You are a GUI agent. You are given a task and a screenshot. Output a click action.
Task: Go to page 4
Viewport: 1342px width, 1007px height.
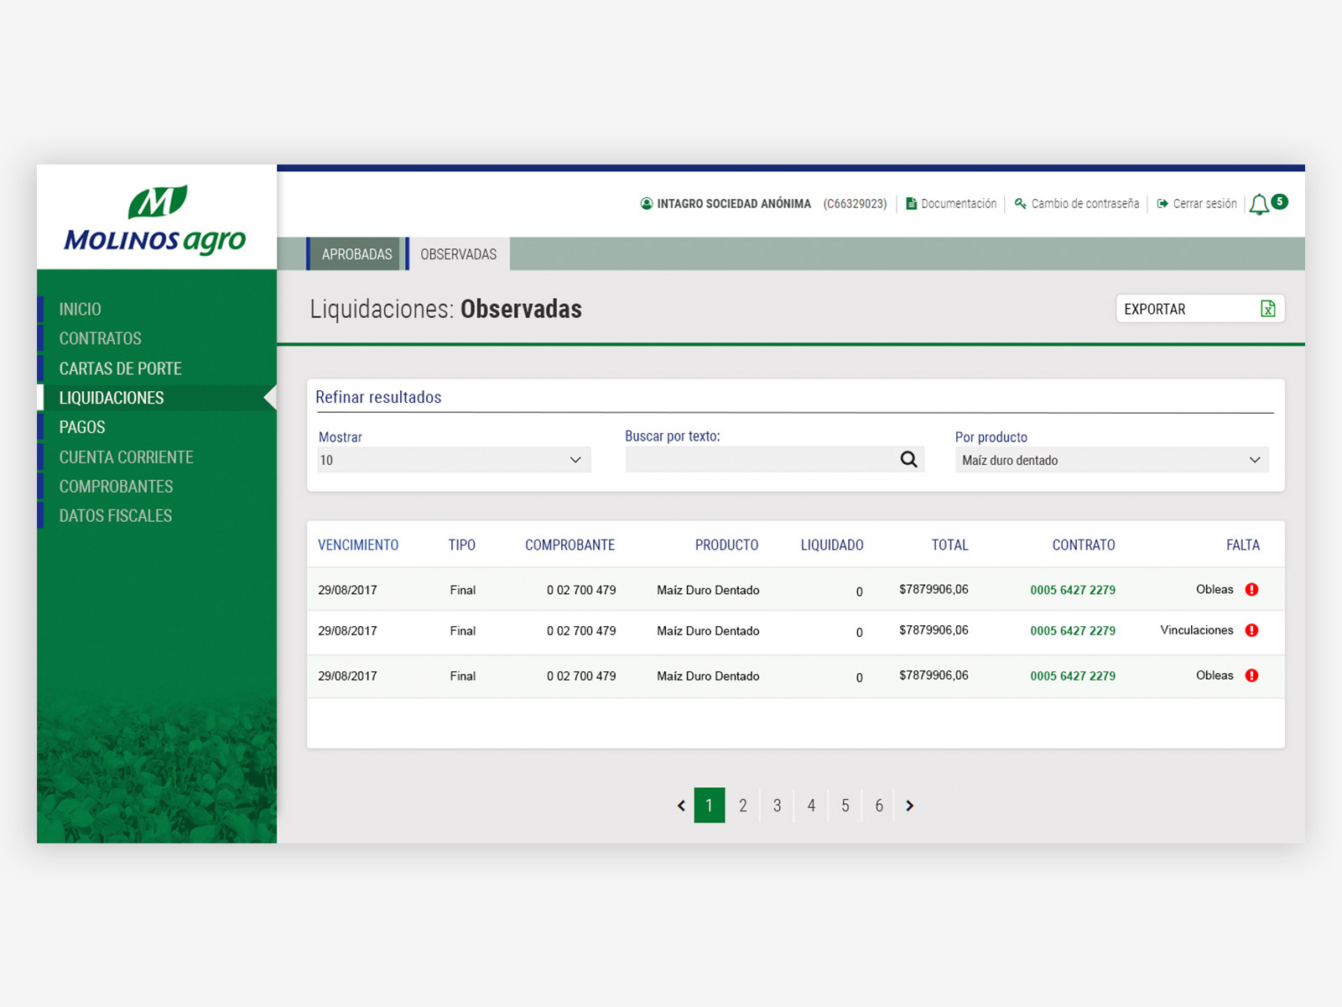tap(811, 806)
